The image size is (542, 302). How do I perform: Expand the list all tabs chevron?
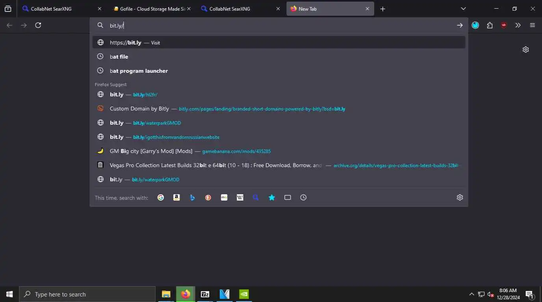point(463,9)
